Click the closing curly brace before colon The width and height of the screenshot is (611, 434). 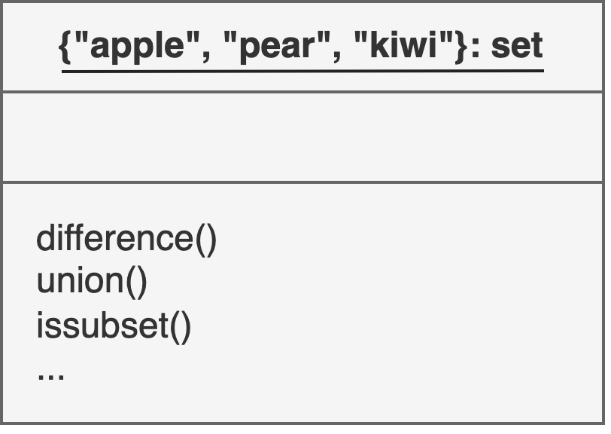point(461,47)
